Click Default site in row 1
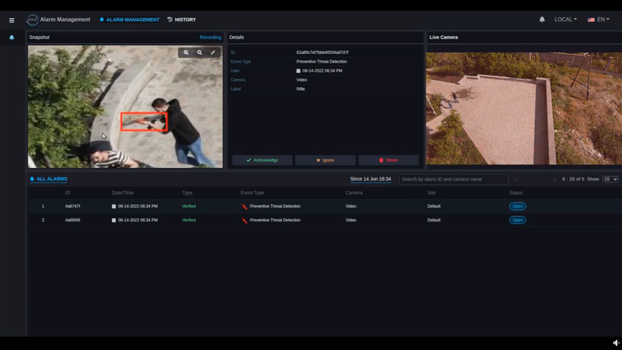Image resolution: width=622 pixels, height=350 pixels. (x=434, y=207)
